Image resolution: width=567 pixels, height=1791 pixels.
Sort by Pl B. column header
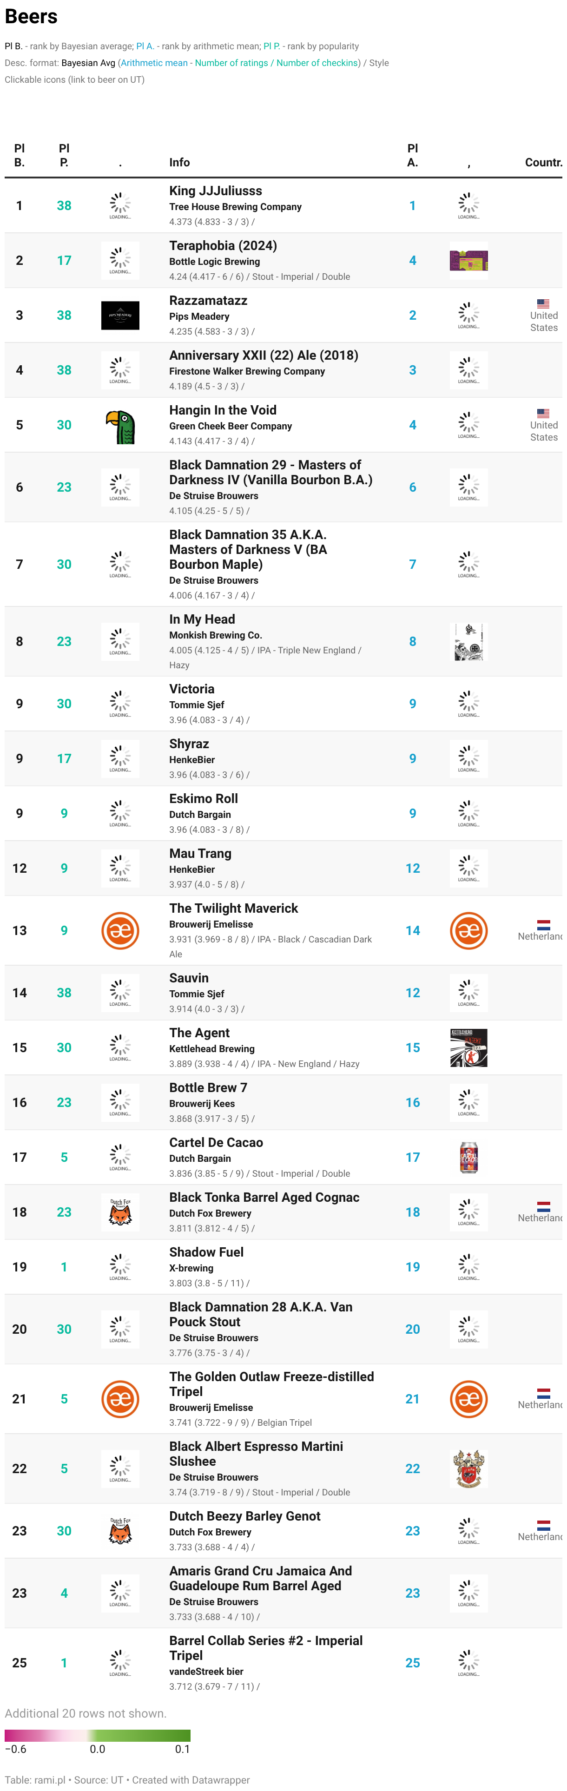[20, 156]
